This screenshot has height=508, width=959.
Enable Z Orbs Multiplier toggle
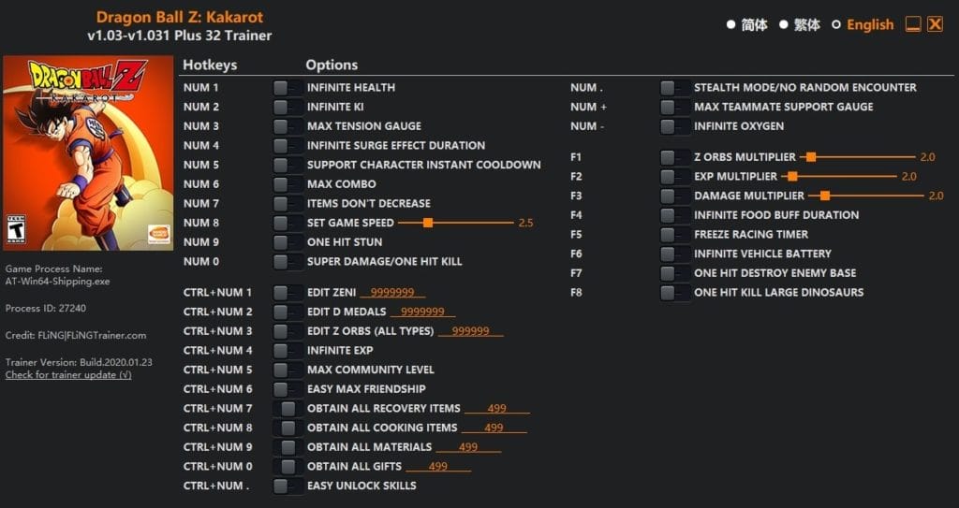click(x=674, y=157)
